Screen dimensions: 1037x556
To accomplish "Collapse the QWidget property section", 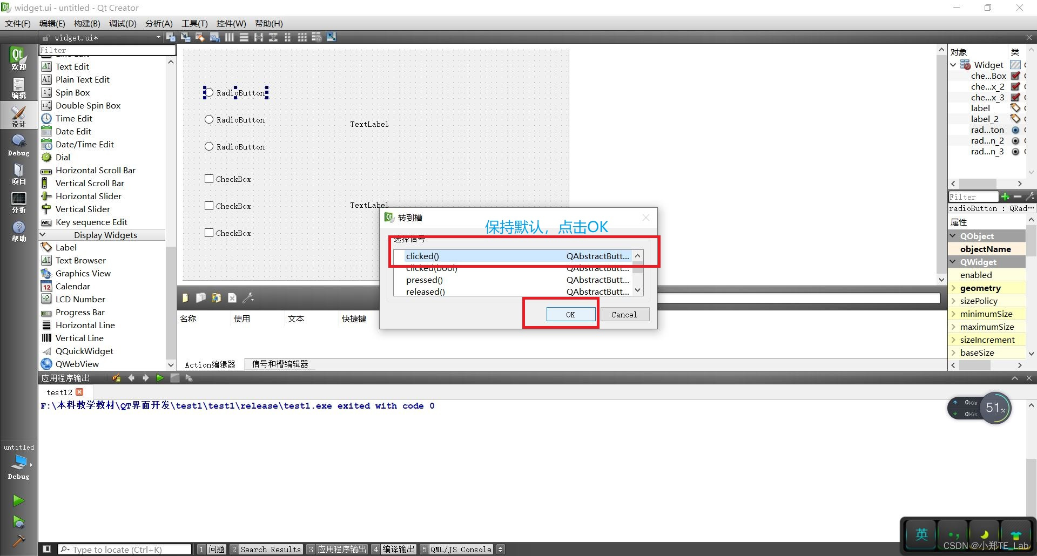I will pos(954,262).
